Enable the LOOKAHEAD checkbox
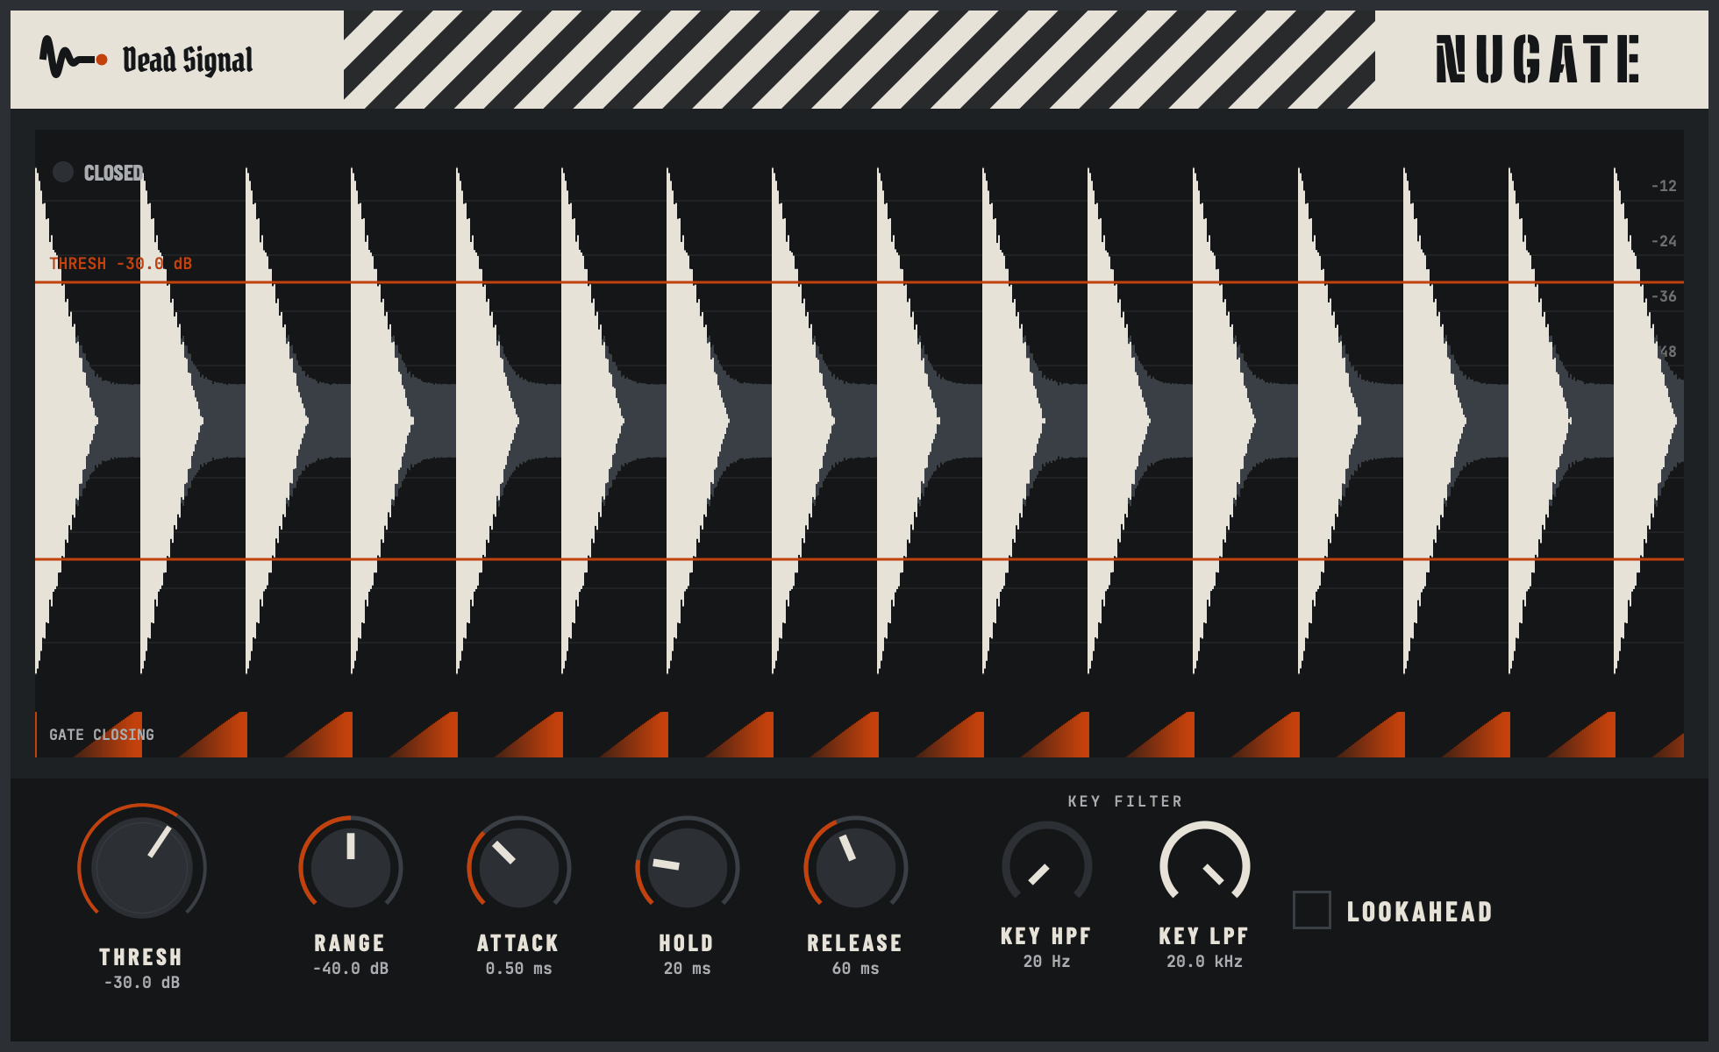The height and width of the screenshot is (1052, 1719). click(x=1312, y=910)
